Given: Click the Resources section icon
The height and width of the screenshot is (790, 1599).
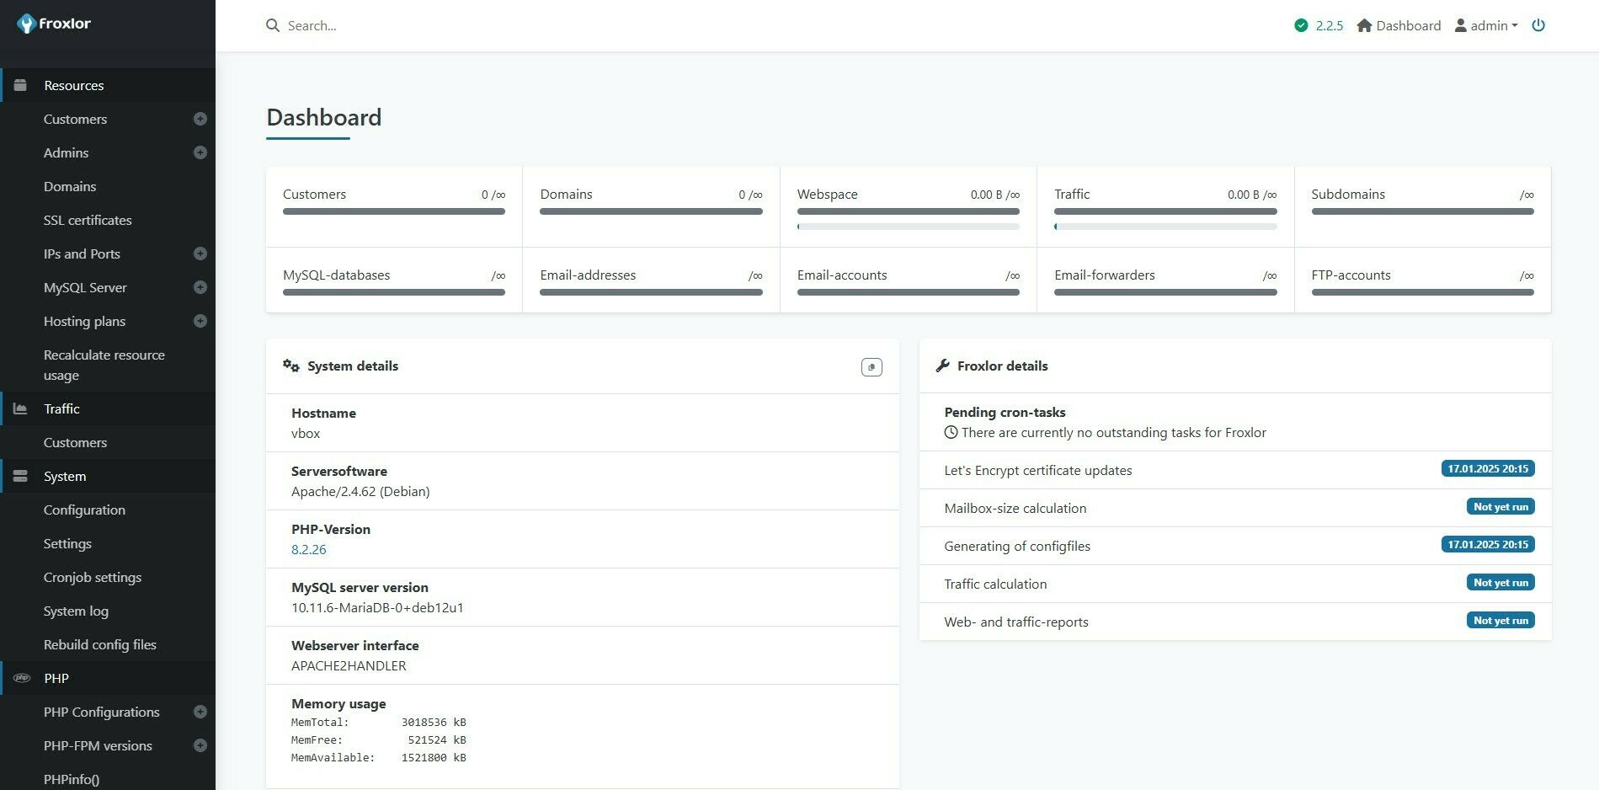Looking at the screenshot, I should pos(21,85).
